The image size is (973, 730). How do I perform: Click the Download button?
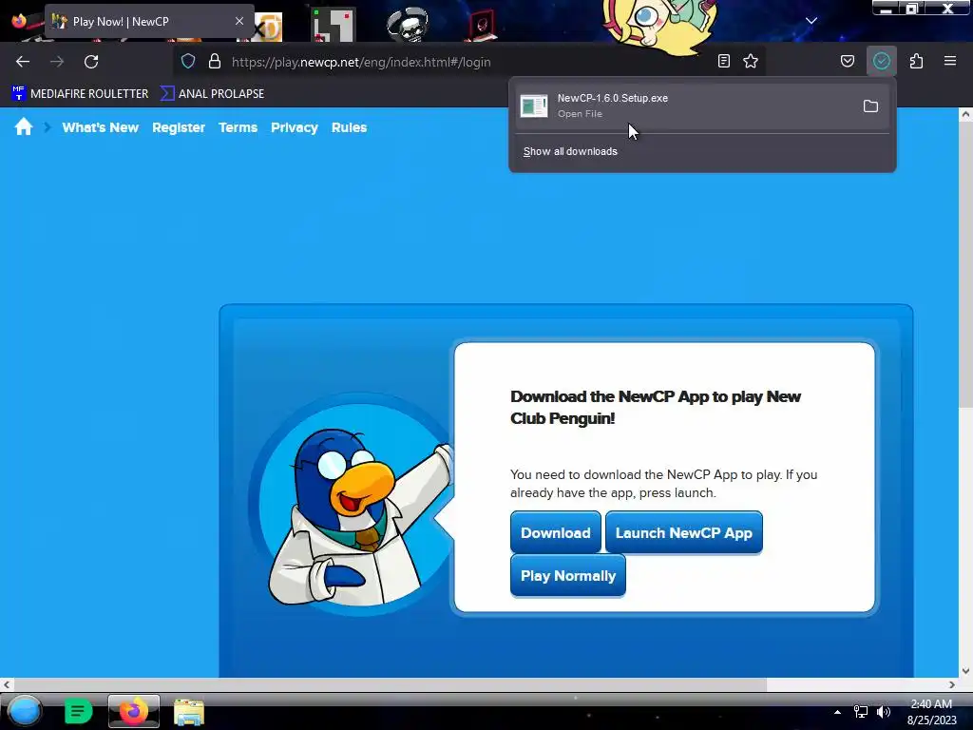click(555, 532)
